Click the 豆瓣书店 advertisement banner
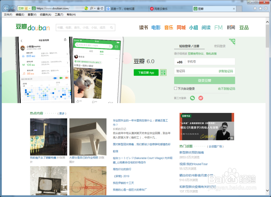 [207, 126]
